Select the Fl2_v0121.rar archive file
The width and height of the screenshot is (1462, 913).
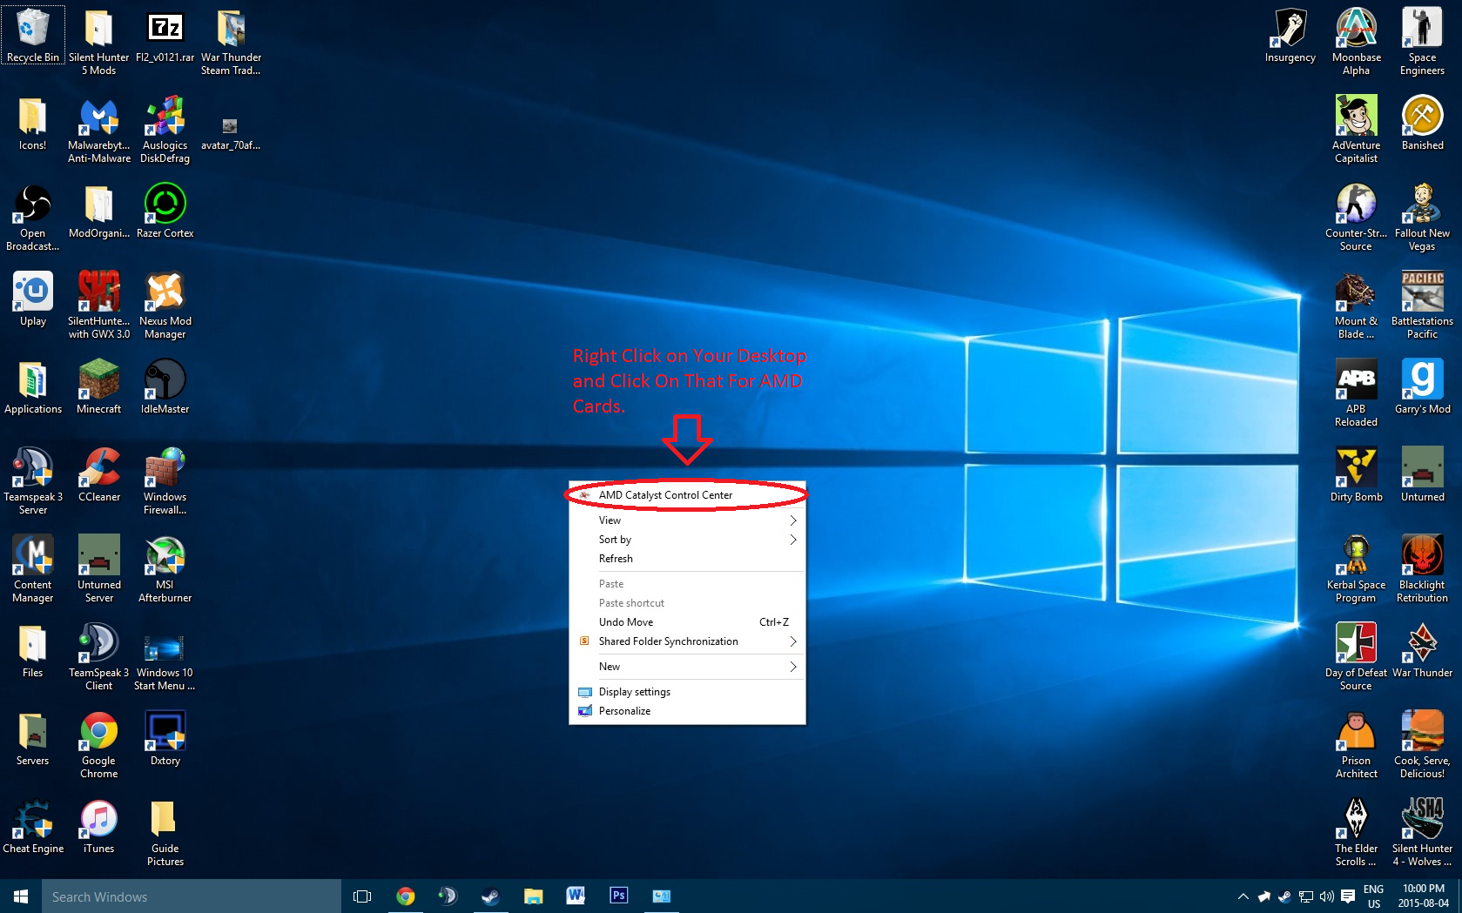(x=165, y=36)
